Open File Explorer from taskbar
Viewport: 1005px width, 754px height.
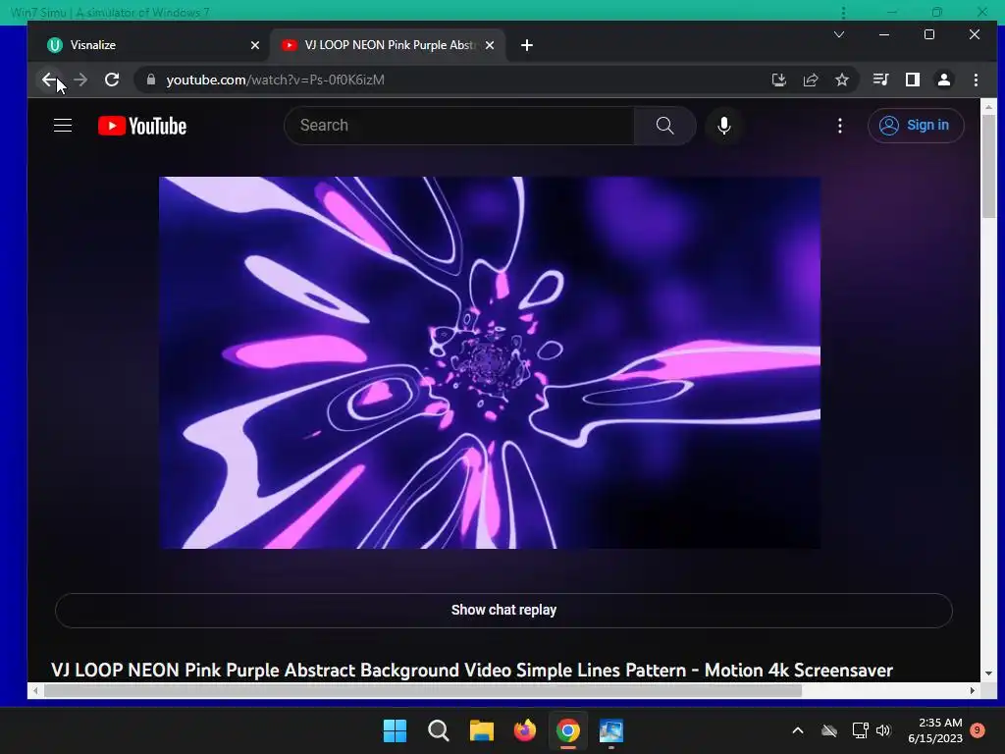click(481, 730)
